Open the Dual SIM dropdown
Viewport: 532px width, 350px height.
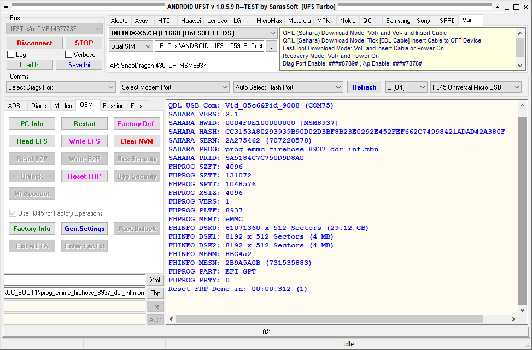pyautogui.click(x=131, y=46)
